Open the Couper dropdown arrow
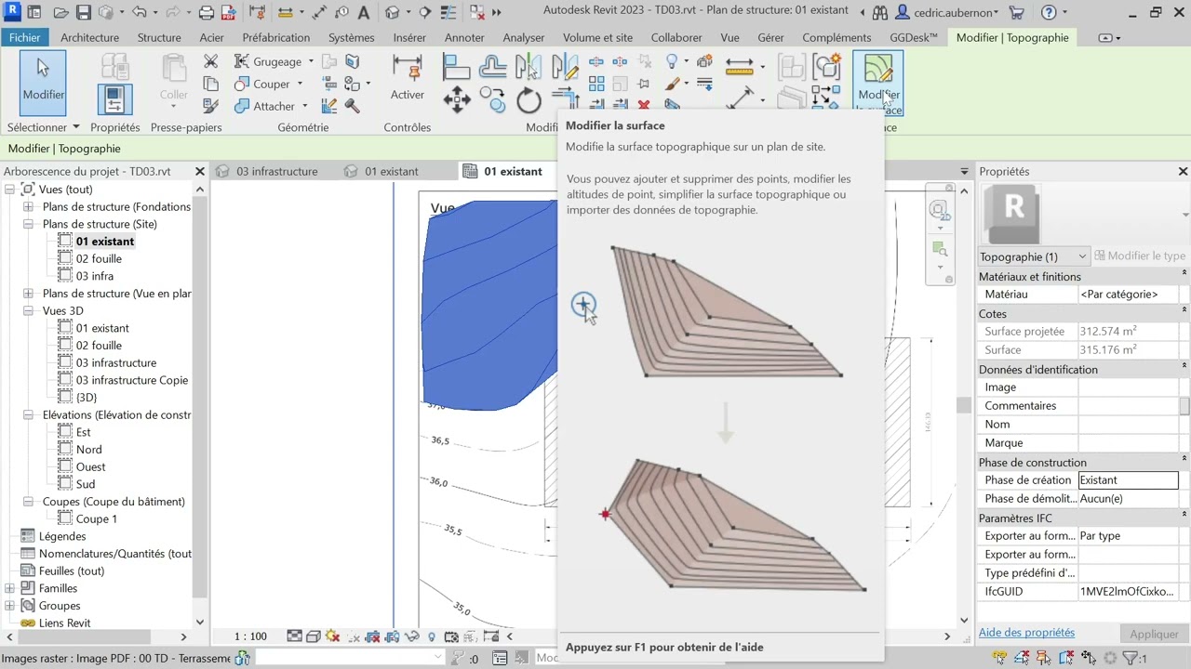Viewport: 1191px width, 669px height. click(x=299, y=84)
